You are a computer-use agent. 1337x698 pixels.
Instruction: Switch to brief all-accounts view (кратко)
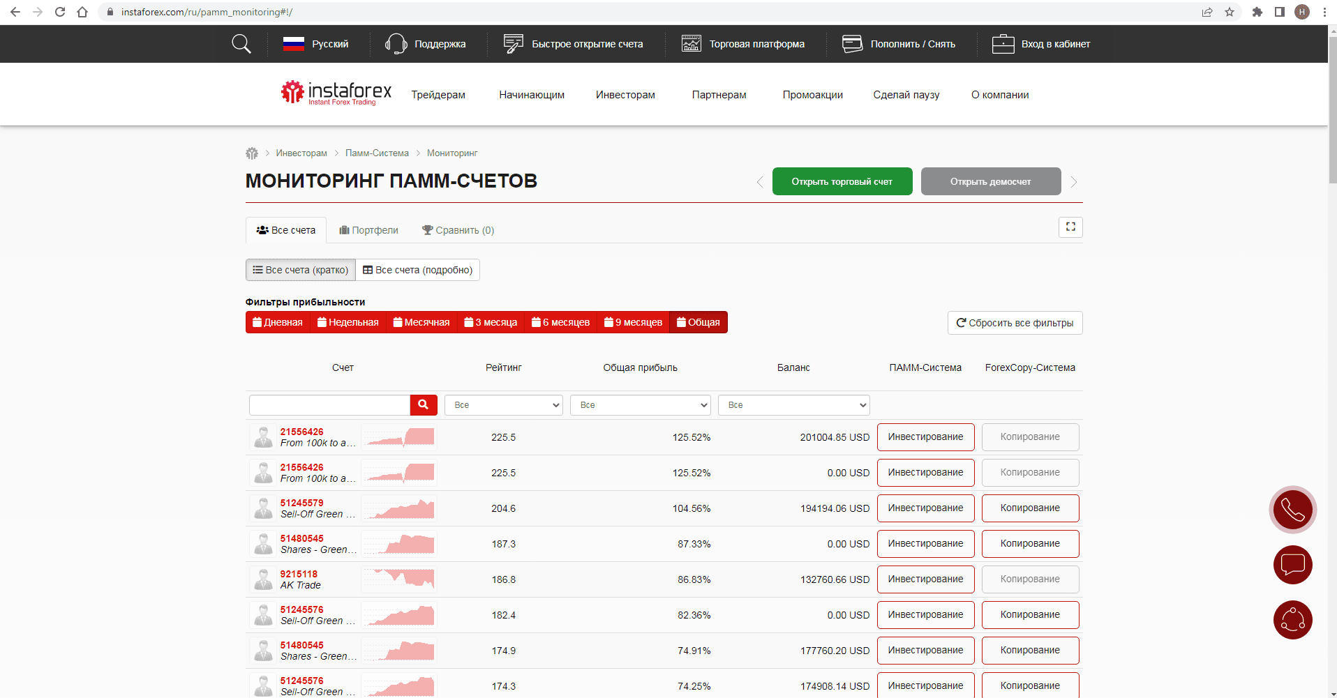coord(301,270)
